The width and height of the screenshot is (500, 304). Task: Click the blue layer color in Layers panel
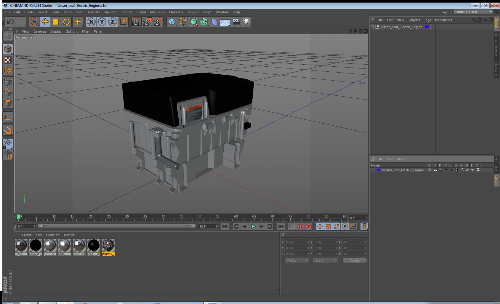point(379,170)
